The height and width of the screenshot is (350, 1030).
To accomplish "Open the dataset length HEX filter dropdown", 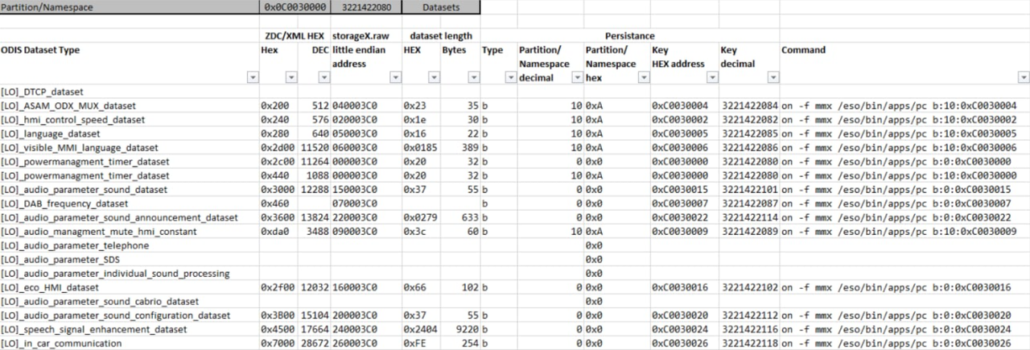I will pos(433,77).
